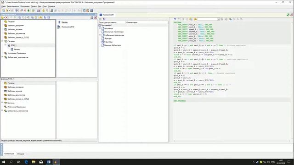Click search text field in code editor toolbar
Screen dimensions: 294x165
tap(207, 19)
